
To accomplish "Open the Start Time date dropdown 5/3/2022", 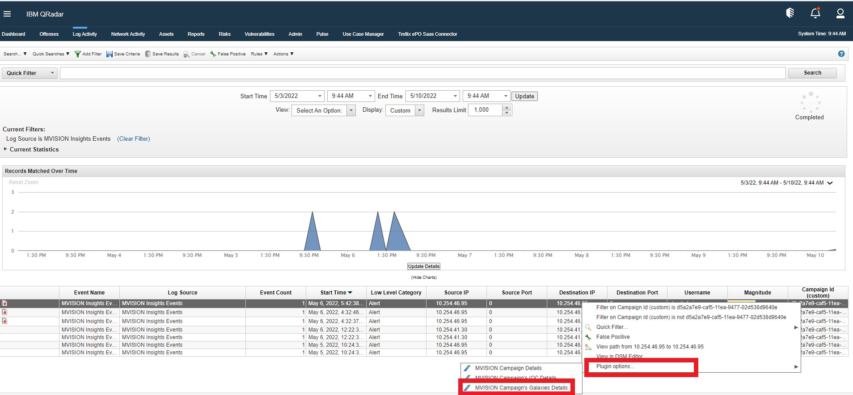I will [320, 96].
